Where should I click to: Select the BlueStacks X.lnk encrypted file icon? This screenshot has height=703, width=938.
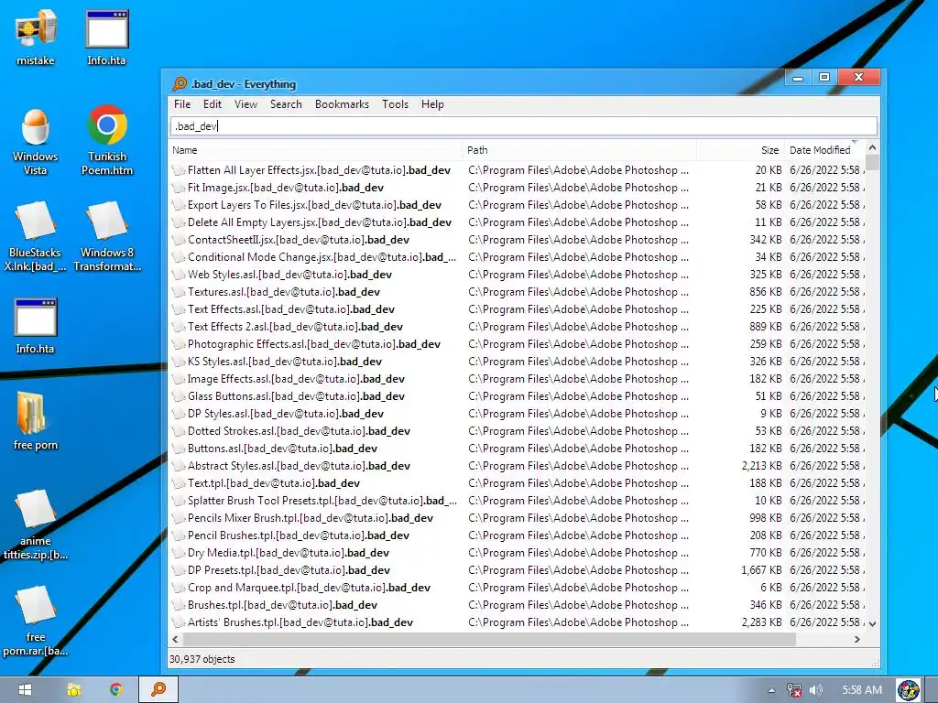pos(36,237)
